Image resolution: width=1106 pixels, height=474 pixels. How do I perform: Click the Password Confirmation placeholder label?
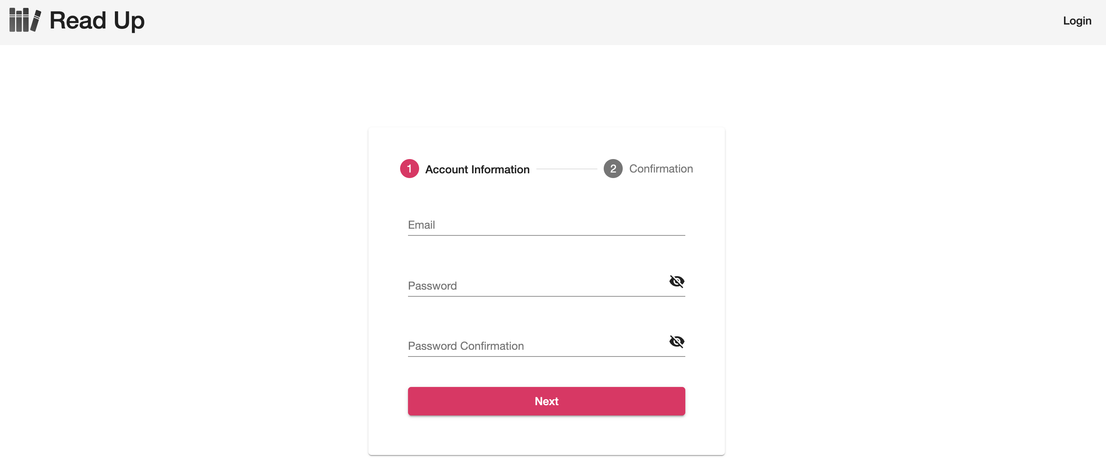[x=465, y=346]
